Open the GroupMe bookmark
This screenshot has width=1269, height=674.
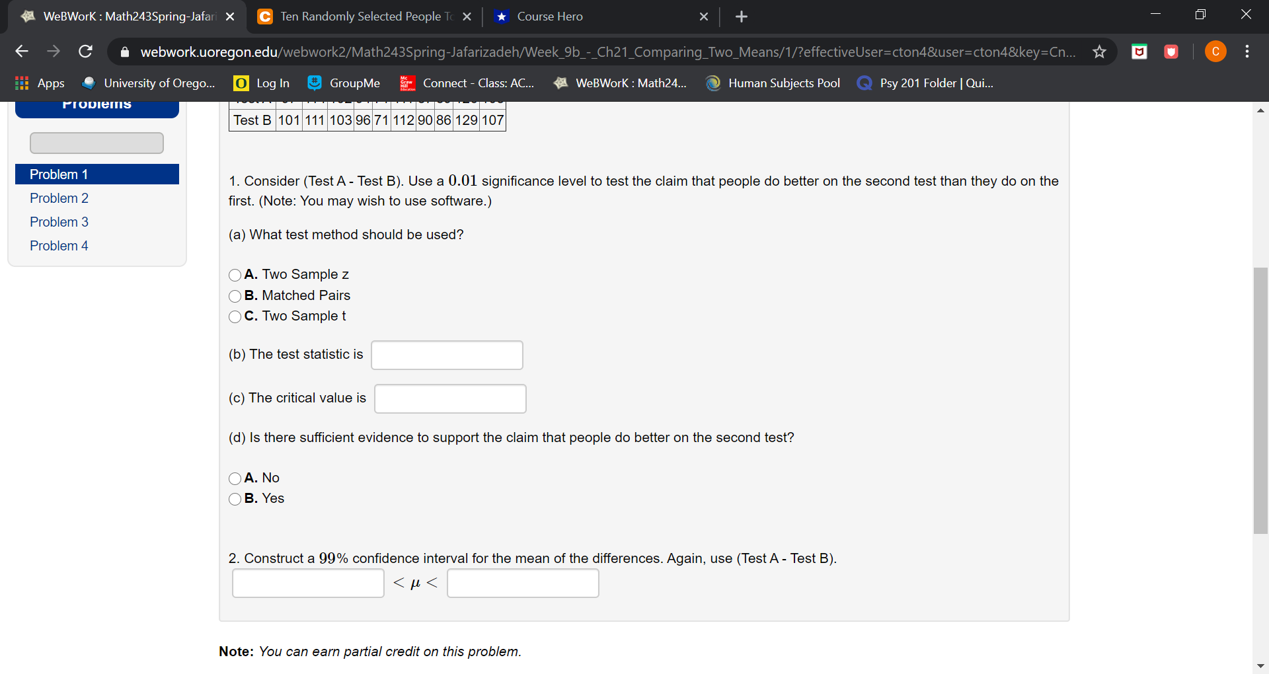click(x=344, y=83)
